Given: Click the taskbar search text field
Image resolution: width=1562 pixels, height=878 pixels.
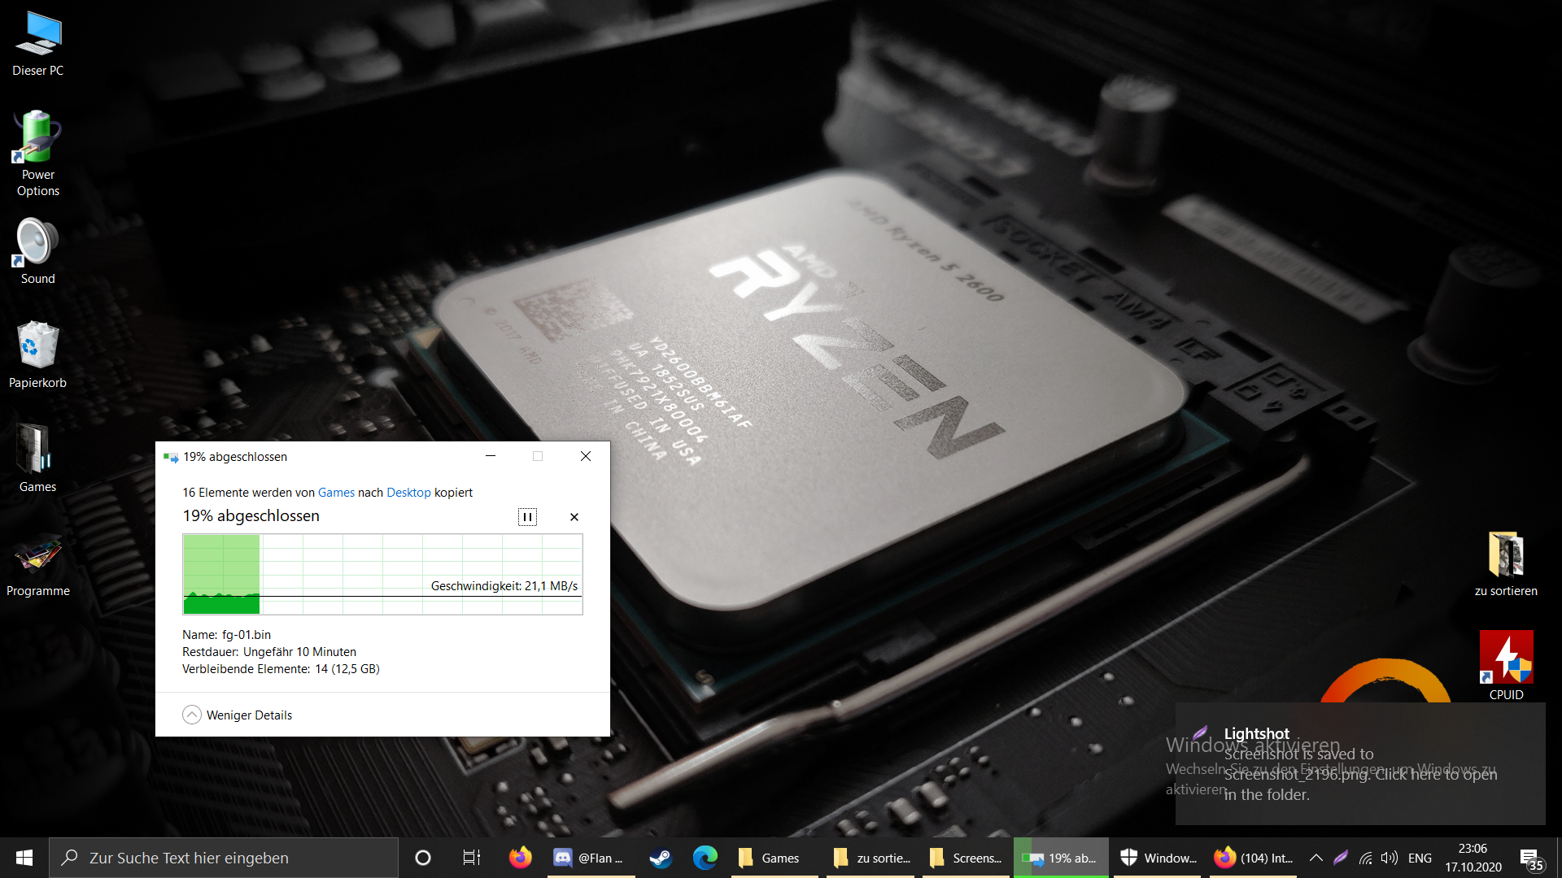Looking at the screenshot, I should [x=236, y=858].
